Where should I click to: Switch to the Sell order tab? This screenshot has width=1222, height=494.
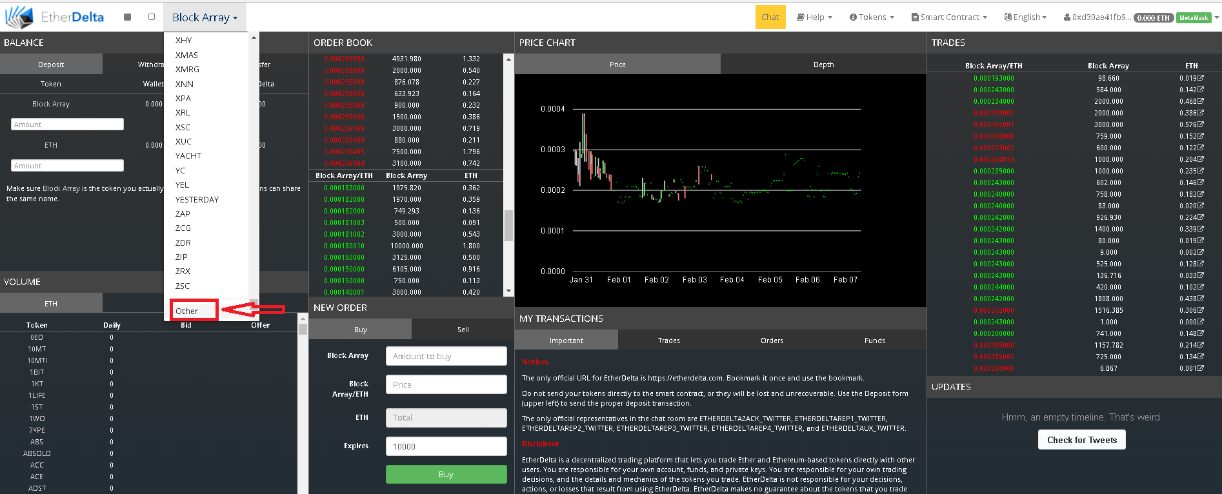point(463,330)
